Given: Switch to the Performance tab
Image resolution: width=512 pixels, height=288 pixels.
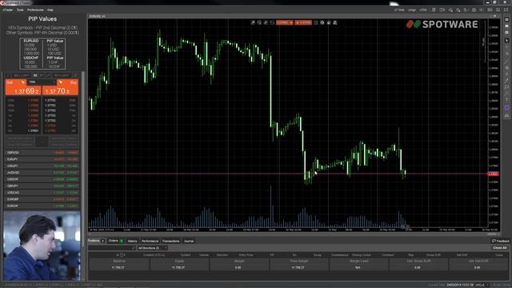Looking at the screenshot, I should click(x=150, y=241).
